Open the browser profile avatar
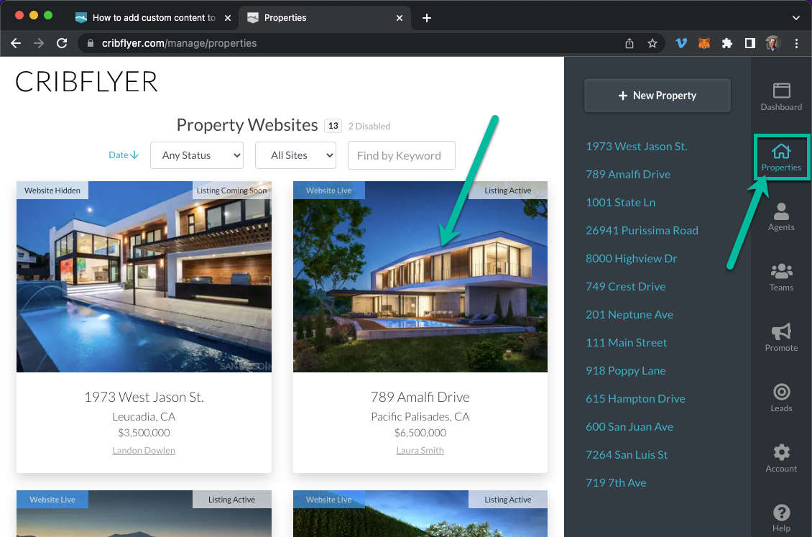This screenshot has height=537, width=812. (772, 44)
